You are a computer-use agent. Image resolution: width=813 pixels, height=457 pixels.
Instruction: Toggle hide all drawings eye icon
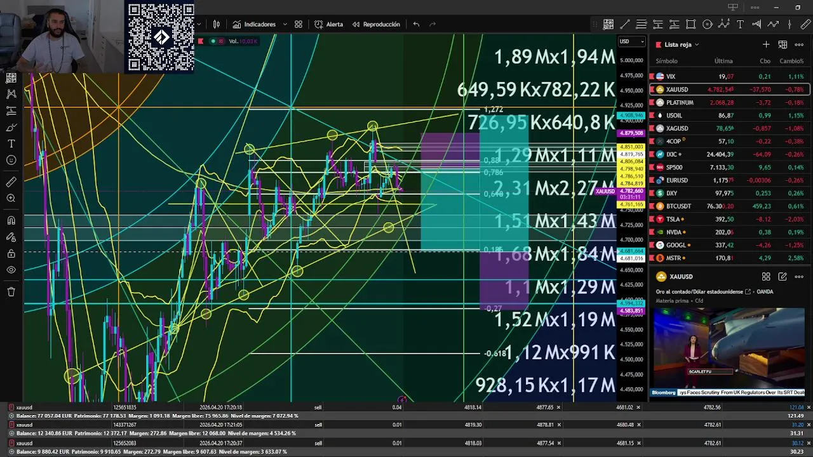pos(11,270)
